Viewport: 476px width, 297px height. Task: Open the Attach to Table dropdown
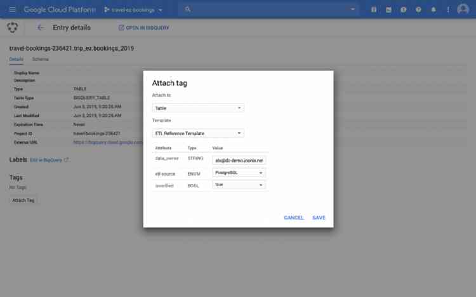coord(198,108)
